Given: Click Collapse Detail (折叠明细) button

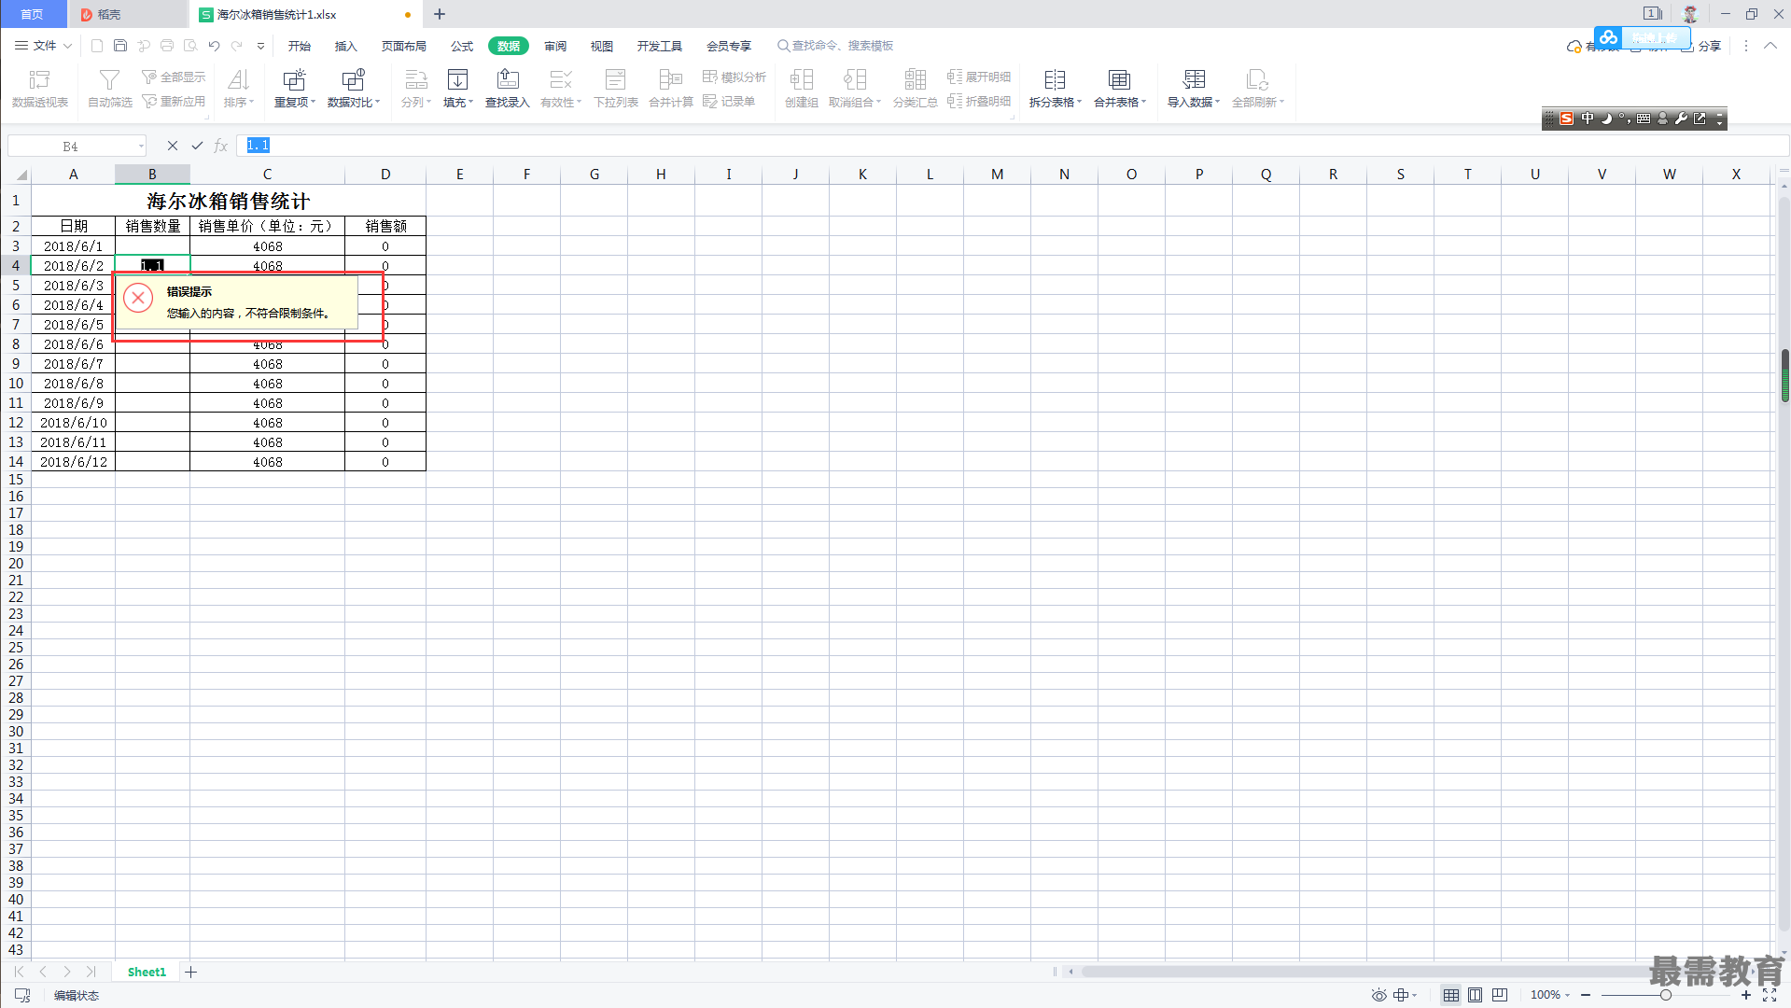Looking at the screenshot, I should click(979, 101).
